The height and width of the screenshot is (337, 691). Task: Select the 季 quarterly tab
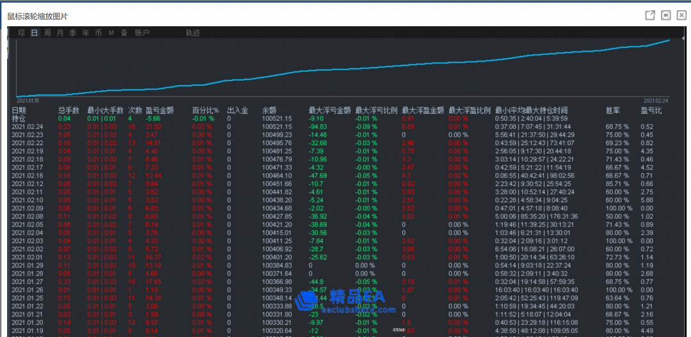click(73, 33)
